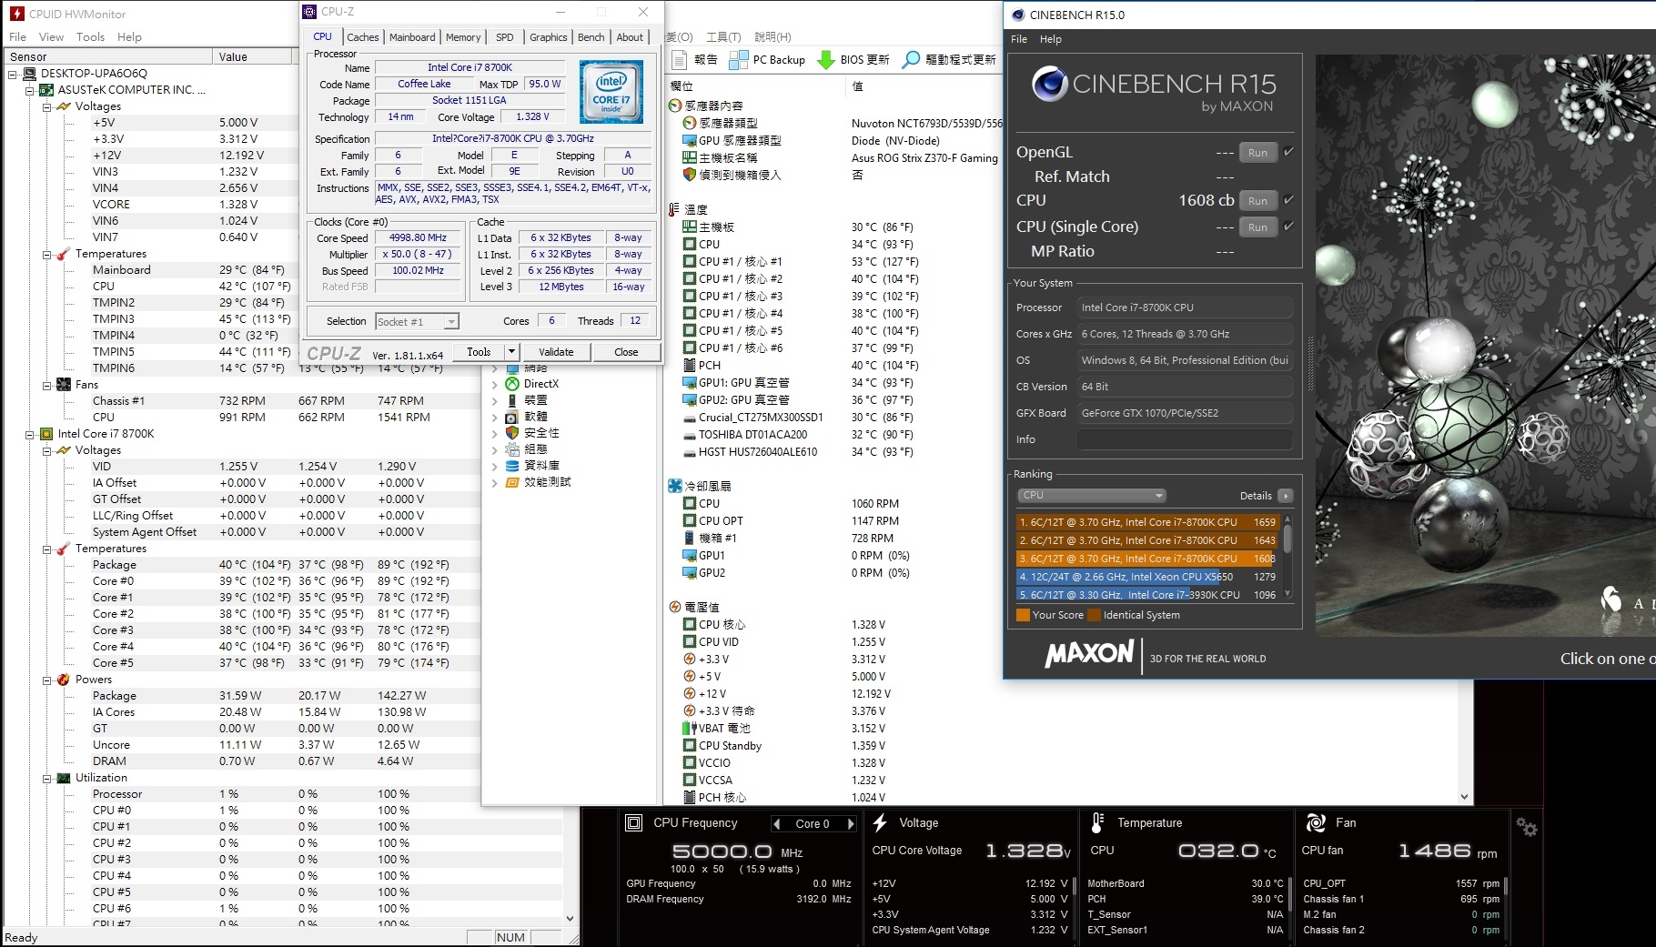Click the motherboard name icon
The width and height of the screenshot is (1656, 947).
click(690, 158)
